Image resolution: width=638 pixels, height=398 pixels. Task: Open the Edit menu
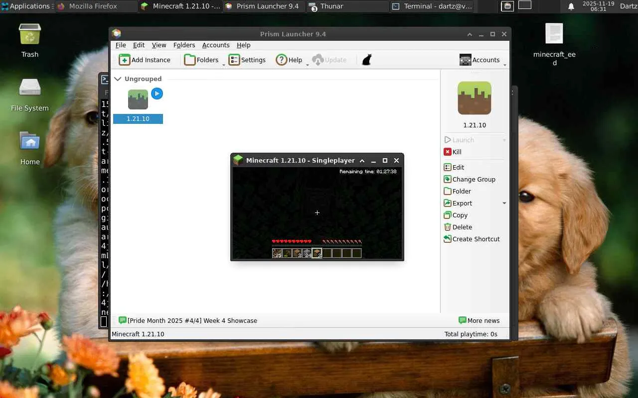tap(139, 45)
